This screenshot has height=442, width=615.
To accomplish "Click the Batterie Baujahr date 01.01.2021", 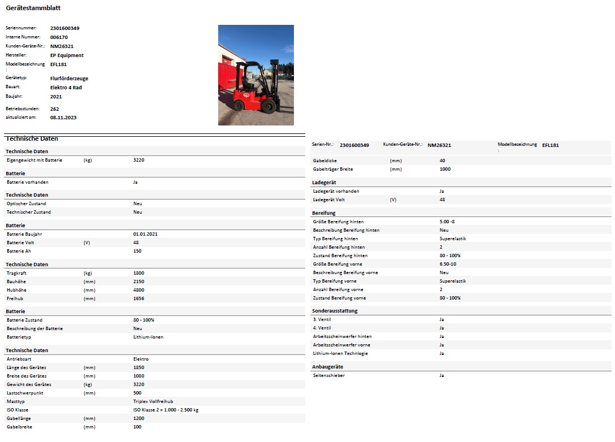I will [145, 234].
